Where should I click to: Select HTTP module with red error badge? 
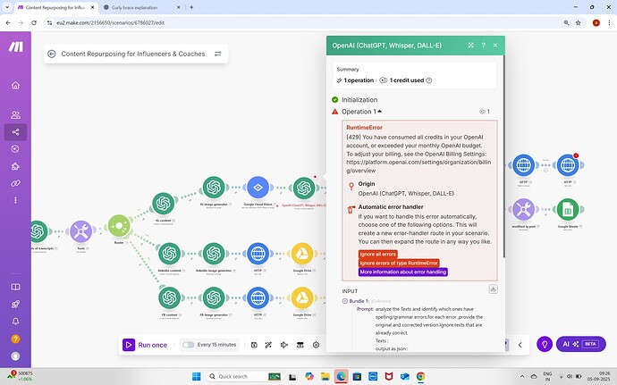pos(568,164)
